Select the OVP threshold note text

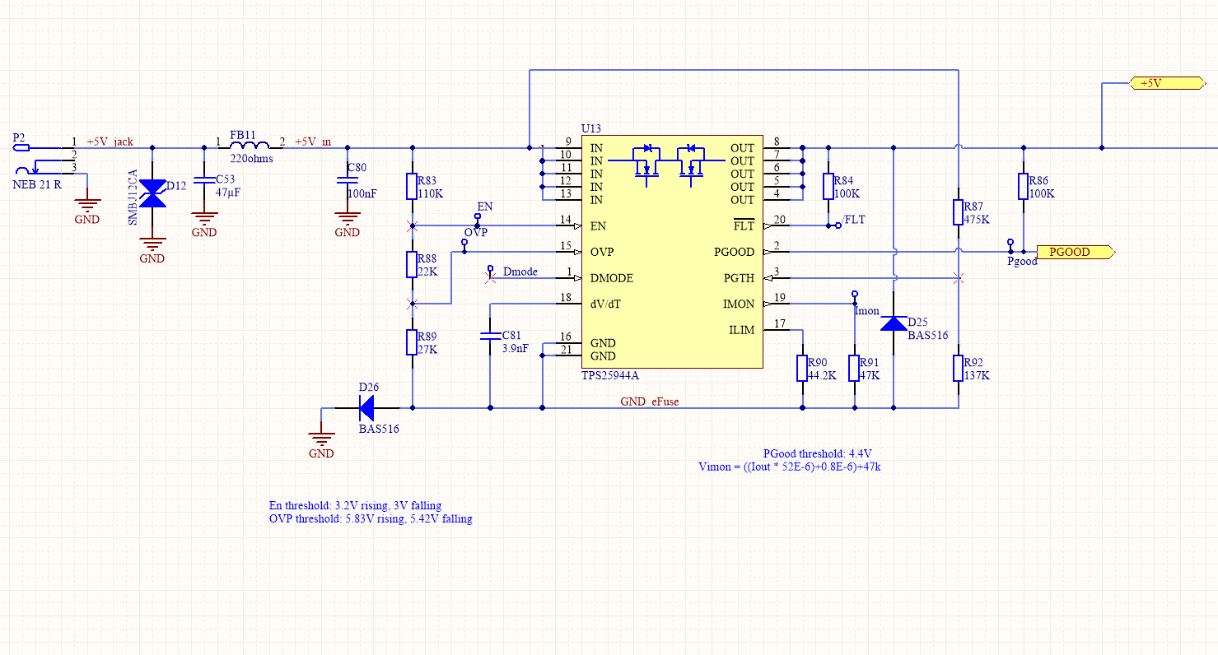[371, 519]
